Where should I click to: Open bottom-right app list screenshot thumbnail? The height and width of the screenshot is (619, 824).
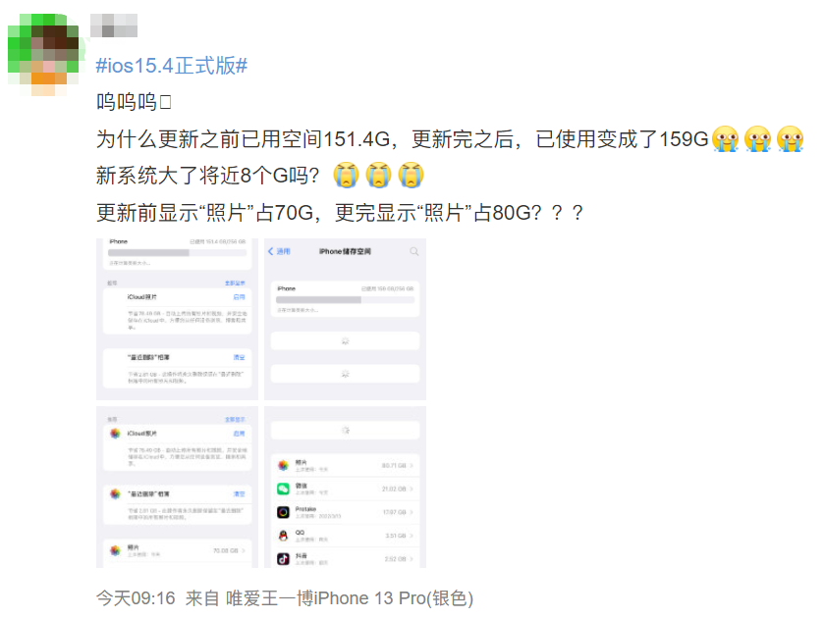[346, 488]
